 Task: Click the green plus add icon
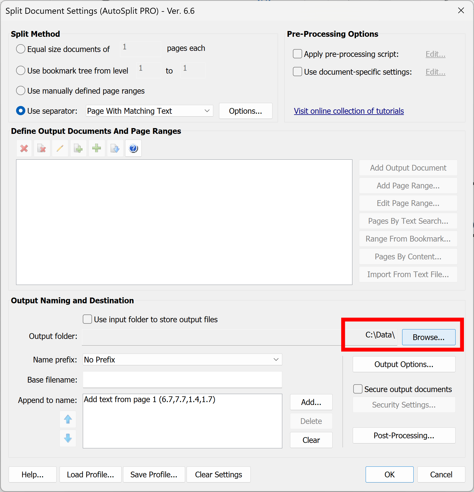(x=97, y=148)
